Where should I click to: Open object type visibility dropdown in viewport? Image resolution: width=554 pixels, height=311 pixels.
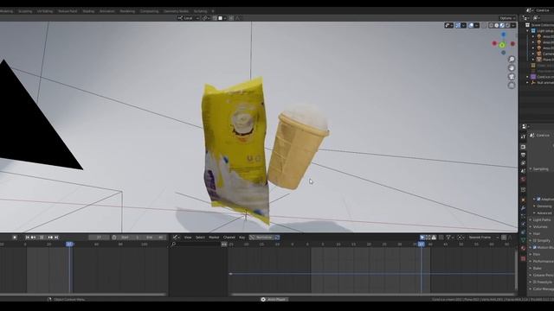(x=449, y=25)
